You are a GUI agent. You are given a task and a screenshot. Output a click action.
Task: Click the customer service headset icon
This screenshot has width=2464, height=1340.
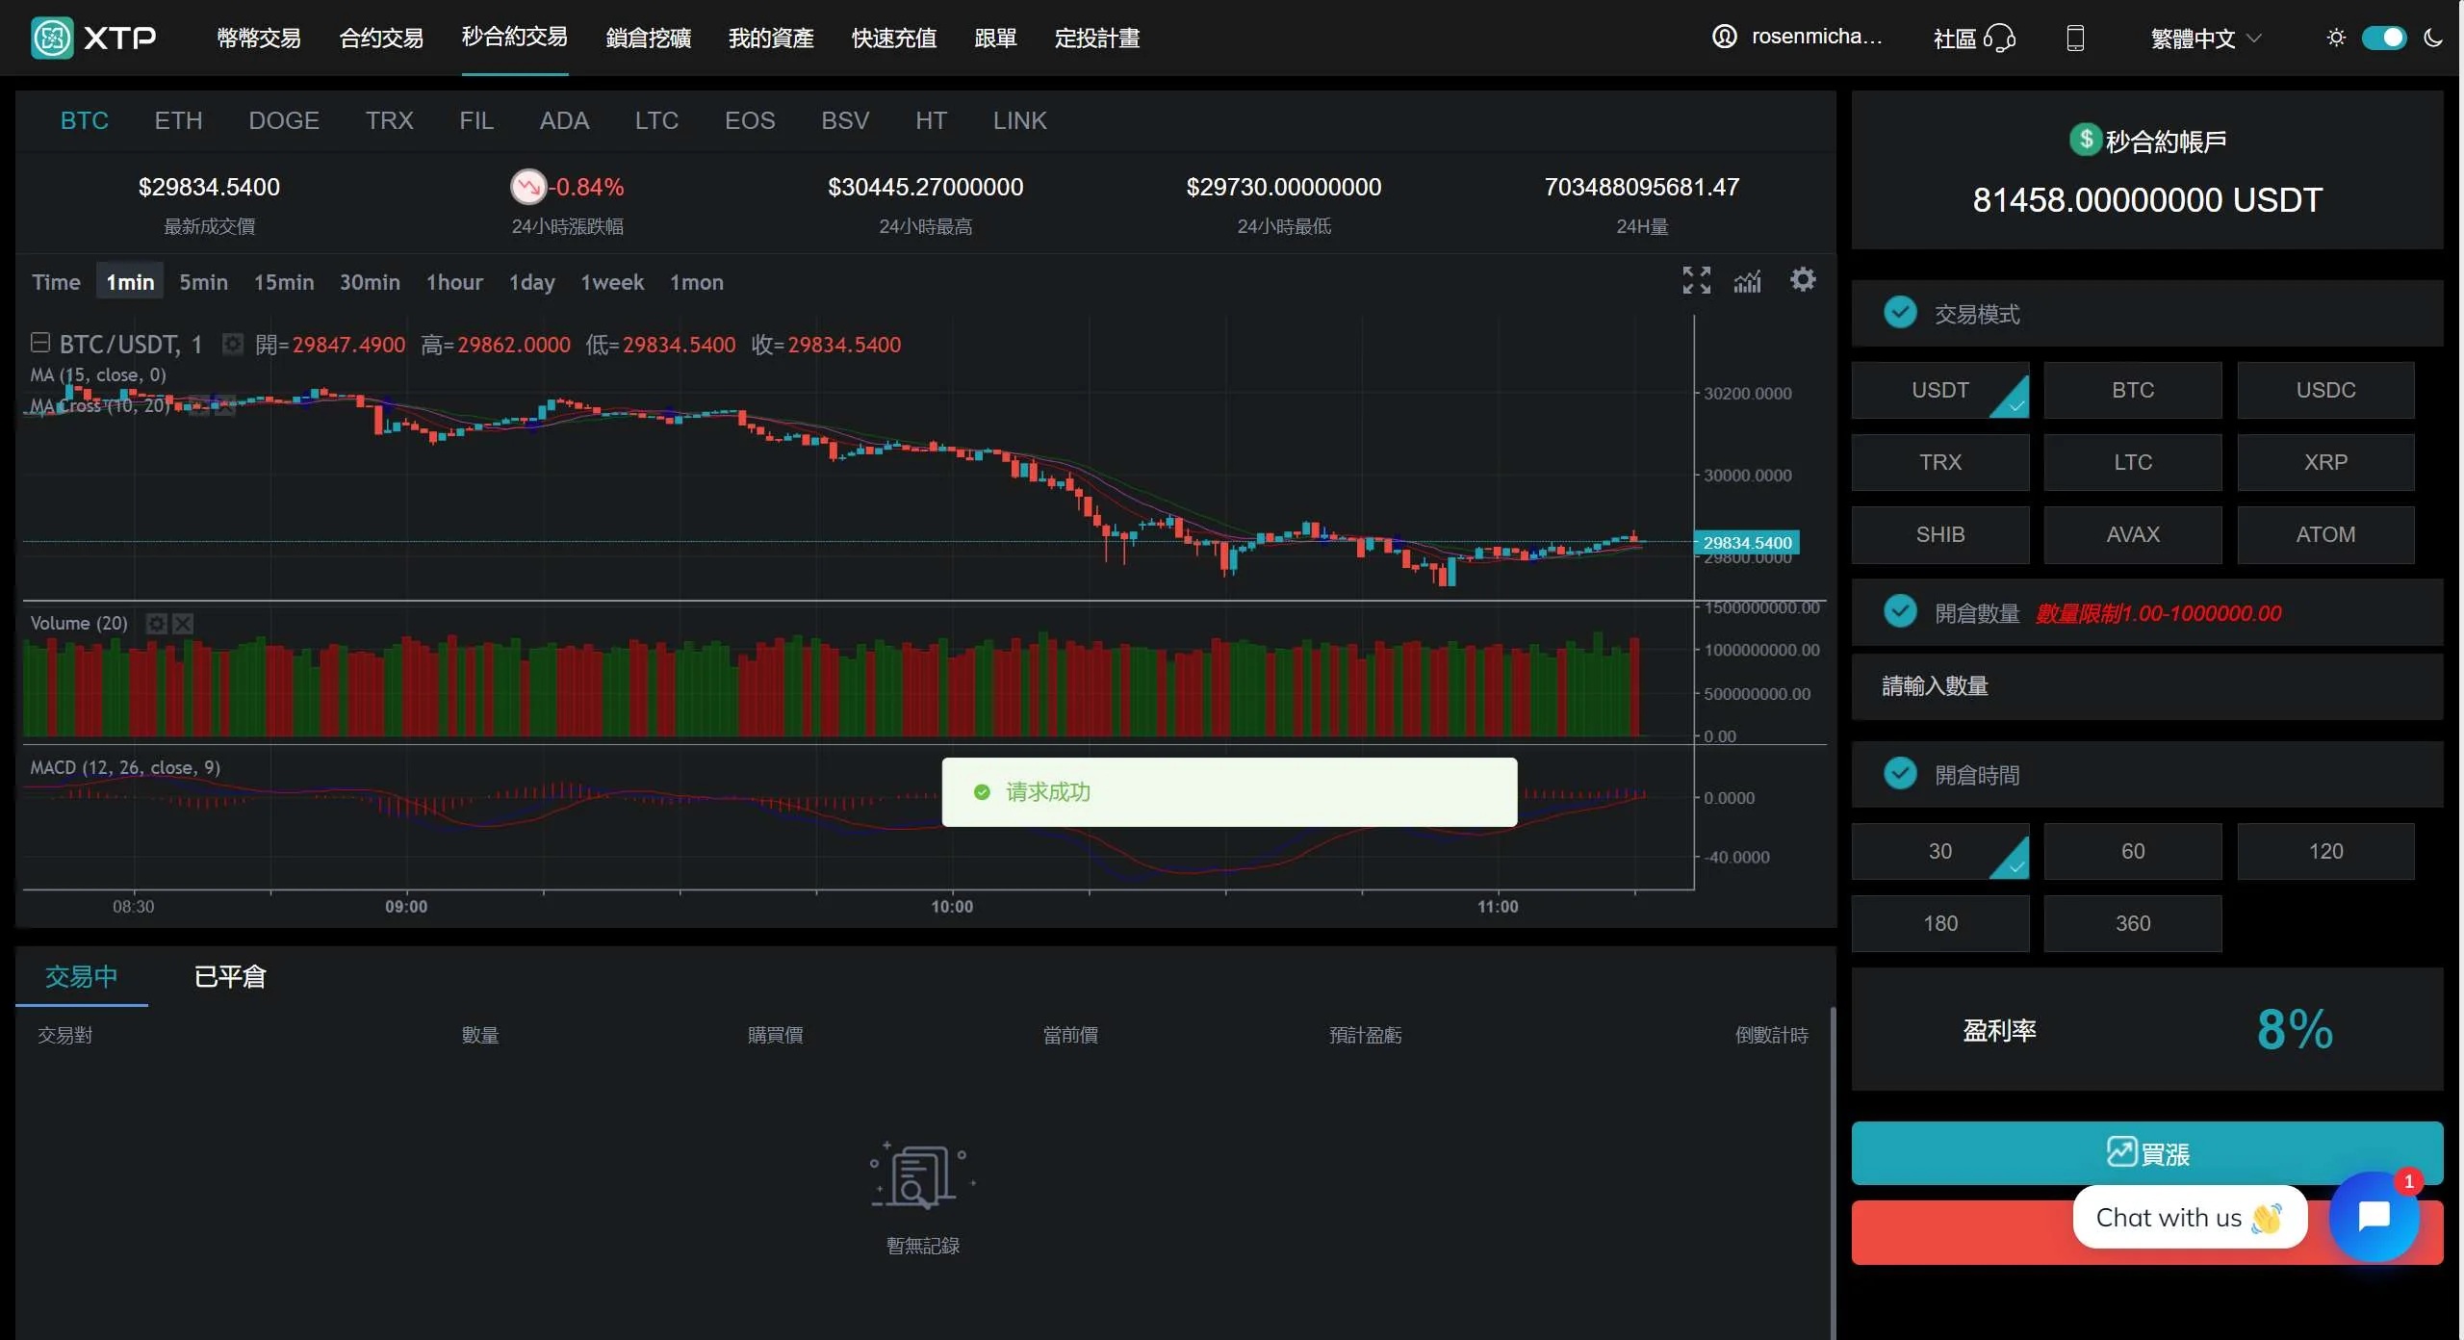pyautogui.click(x=1999, y=39)
